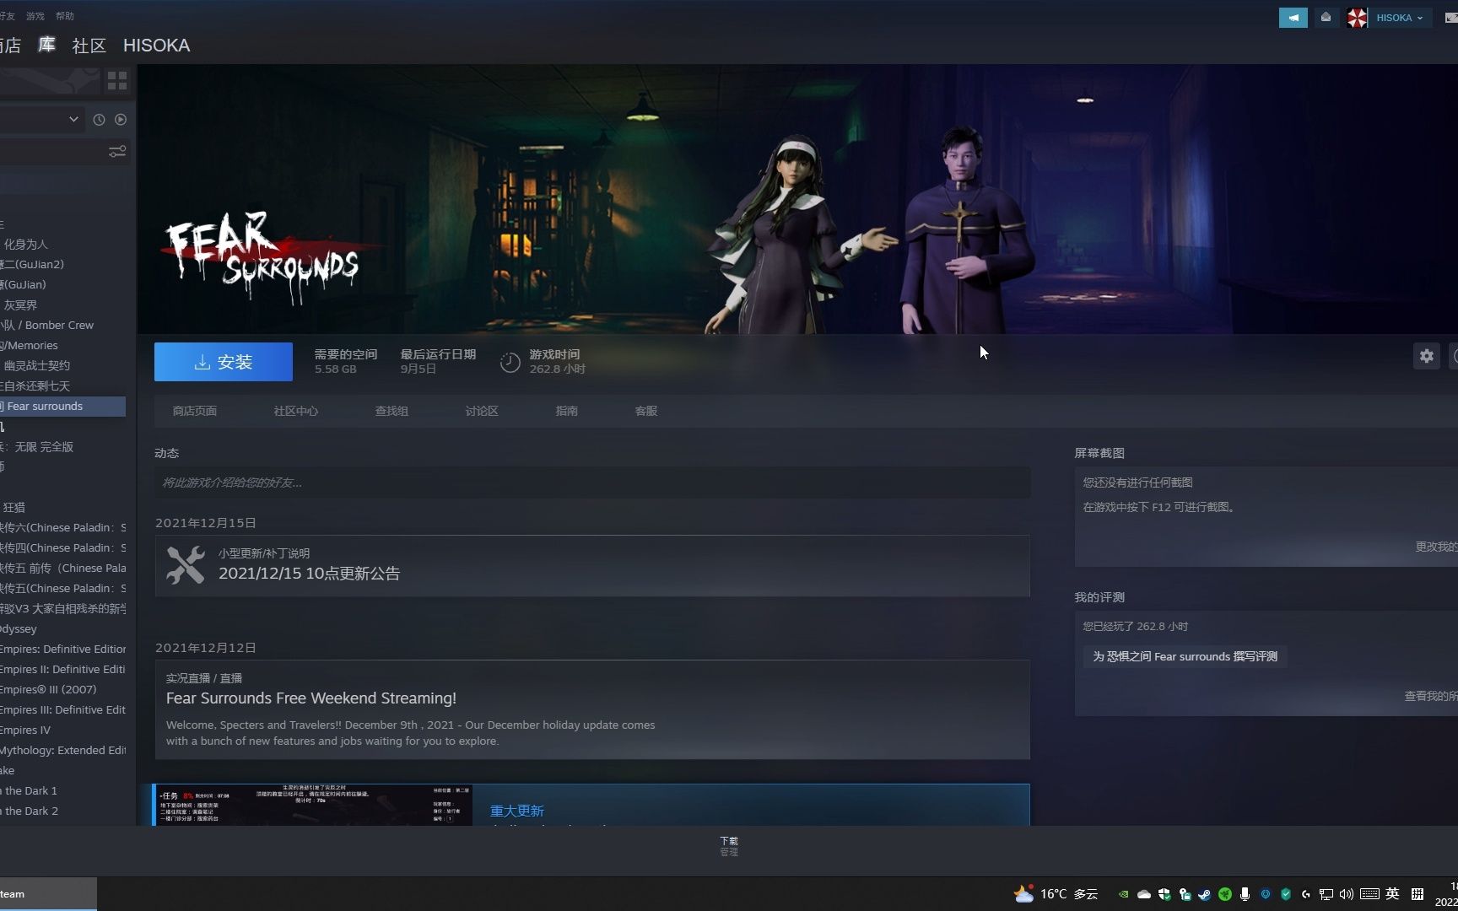Click the wrench patch-notes icon
1458x911 pixels.
186,565
